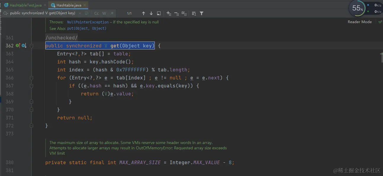Collapse the if block on line 367
This screenshot has width=383, height=176.
point(31,86)
